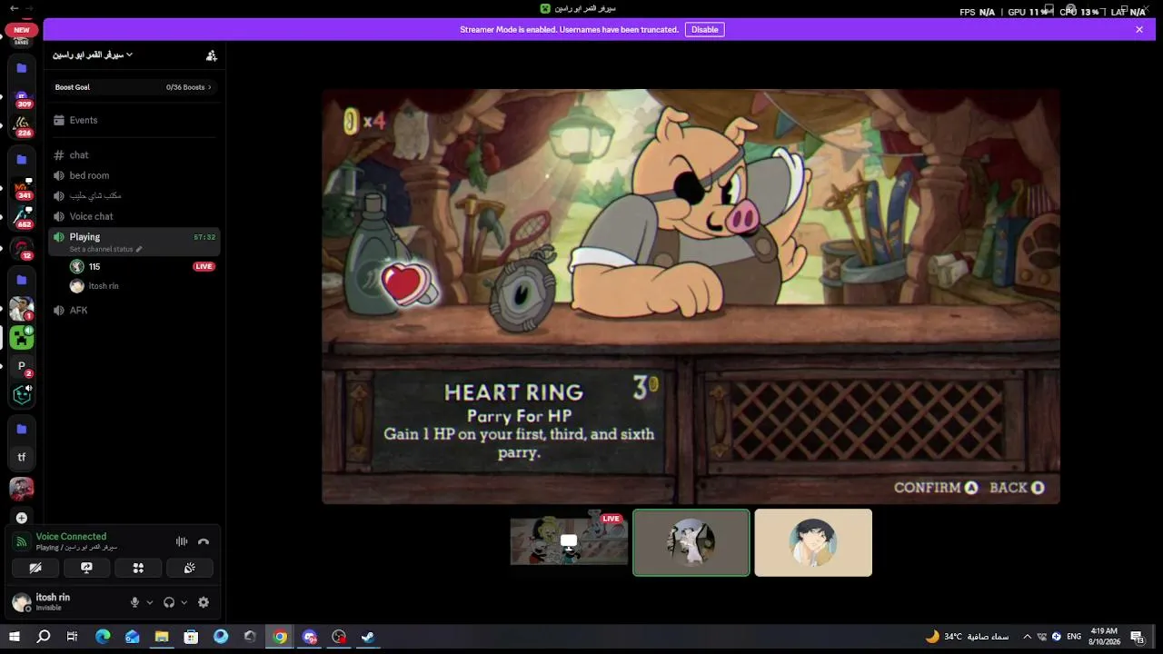Open the chat text channel

pos(134,155)
